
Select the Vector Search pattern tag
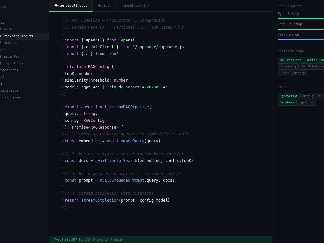click(x=314, y=60)
